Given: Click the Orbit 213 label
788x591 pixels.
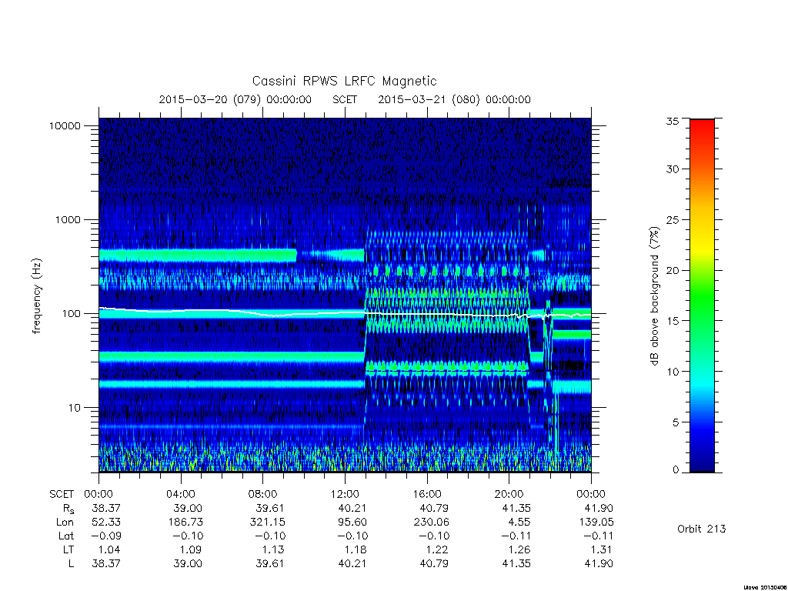Looking at the screenshot, I should click(702, 529).
